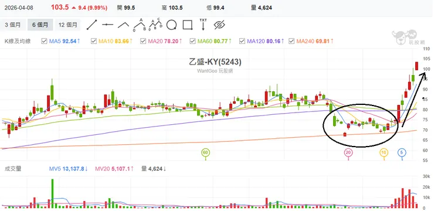Image resolution: width=434 pixels, height=211 pixels.
Task: Click the MA5 92.54 value label
Action: click(65, 41)
